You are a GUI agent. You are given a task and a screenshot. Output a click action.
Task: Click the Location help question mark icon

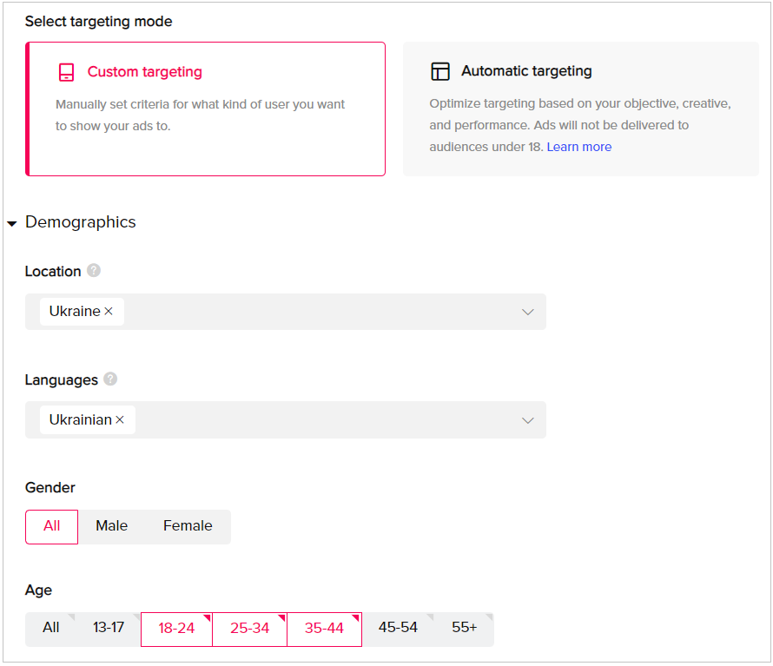[94, 271]
